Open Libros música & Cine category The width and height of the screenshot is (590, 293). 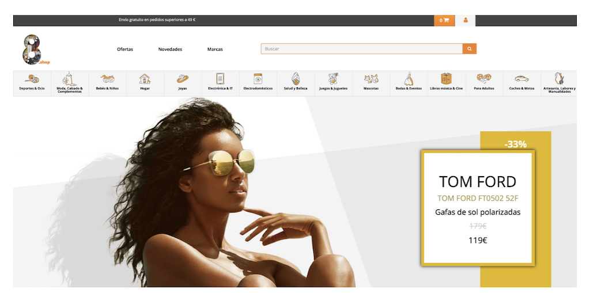(x=447, y=83)
